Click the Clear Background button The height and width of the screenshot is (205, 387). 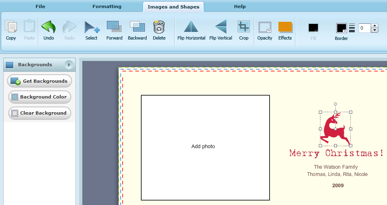pos(40,113)
